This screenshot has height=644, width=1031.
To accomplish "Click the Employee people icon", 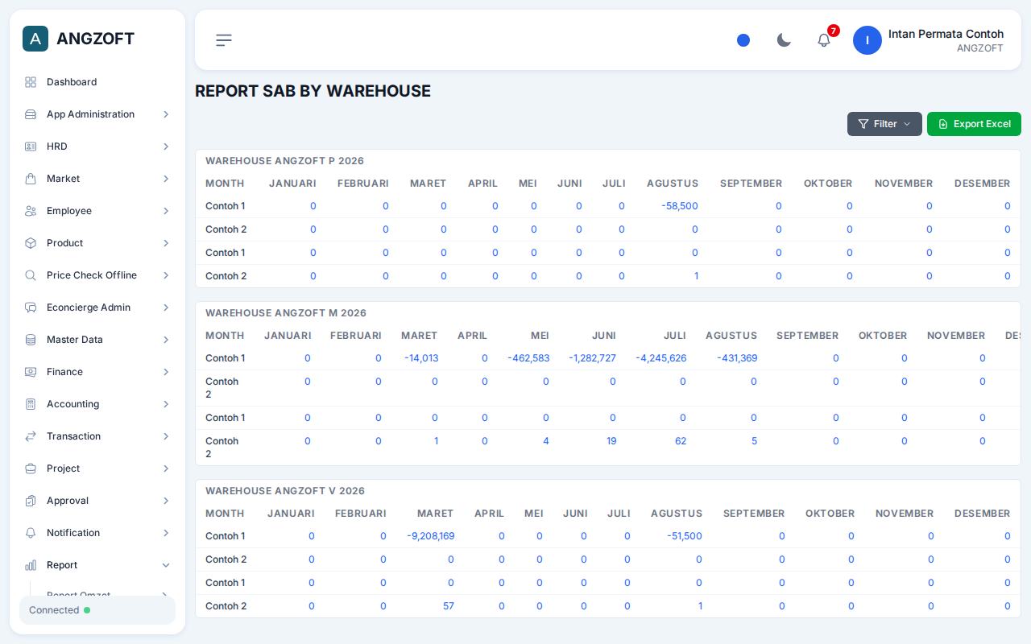I will (31, 211).
